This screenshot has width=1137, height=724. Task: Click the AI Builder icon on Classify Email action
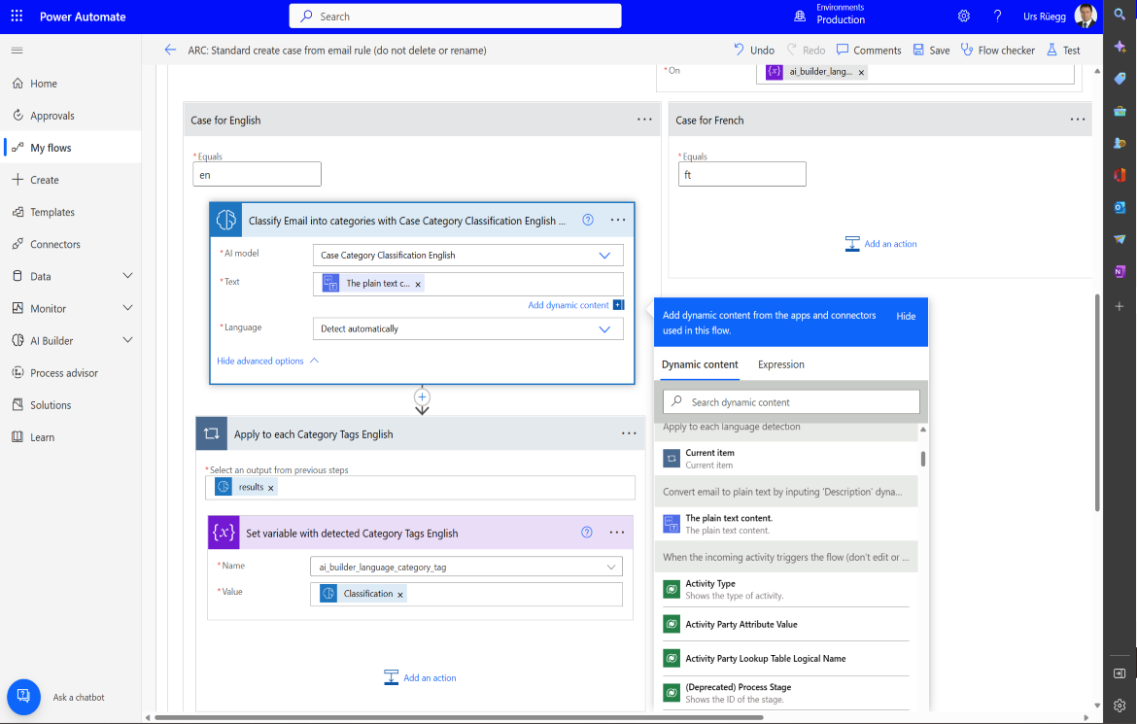[226, 220]
